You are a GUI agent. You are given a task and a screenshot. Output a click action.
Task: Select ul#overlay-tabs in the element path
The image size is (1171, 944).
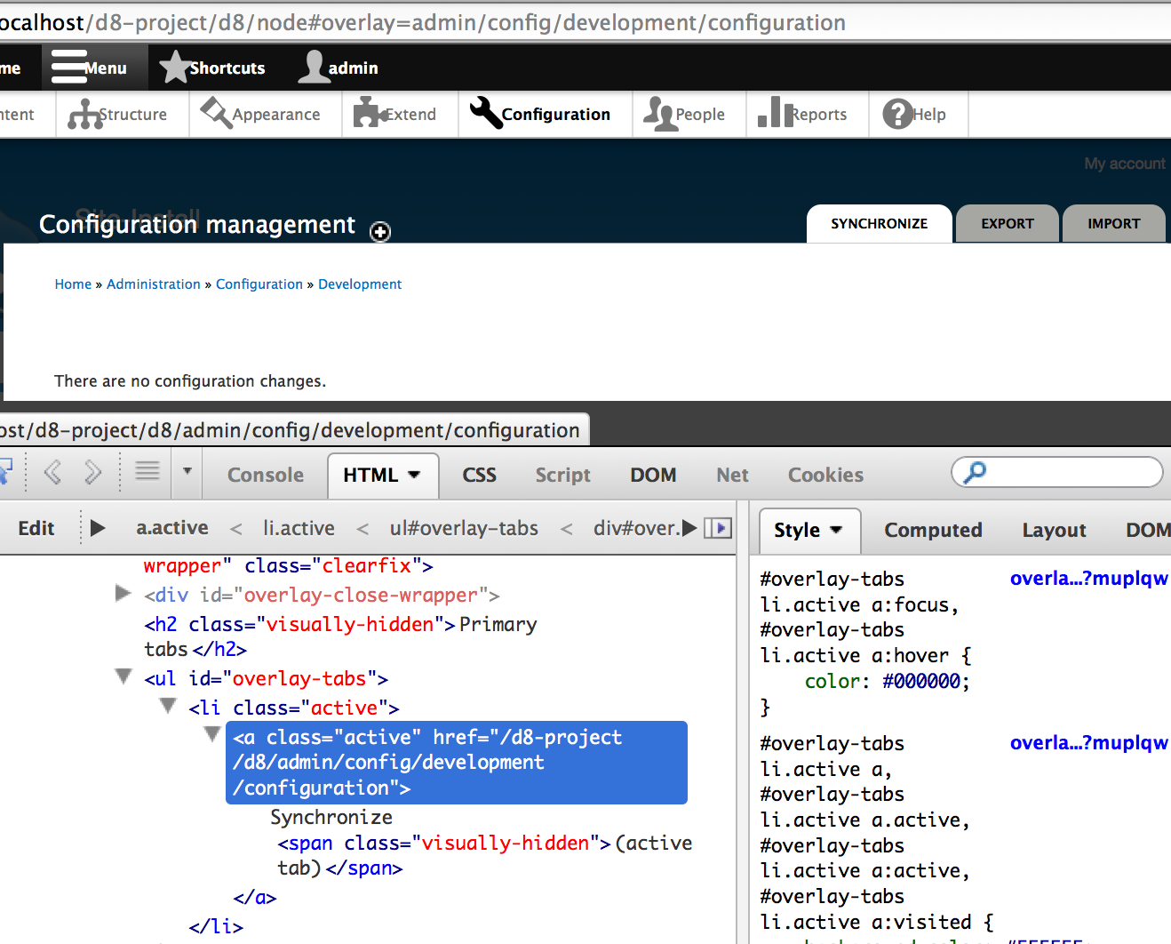pyautogui.click(x=464, y=528)
